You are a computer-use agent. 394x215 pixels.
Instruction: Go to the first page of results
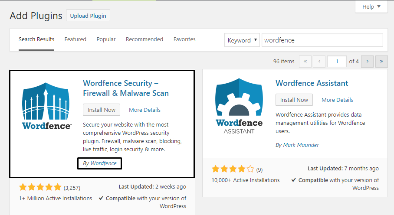point(305,62)
